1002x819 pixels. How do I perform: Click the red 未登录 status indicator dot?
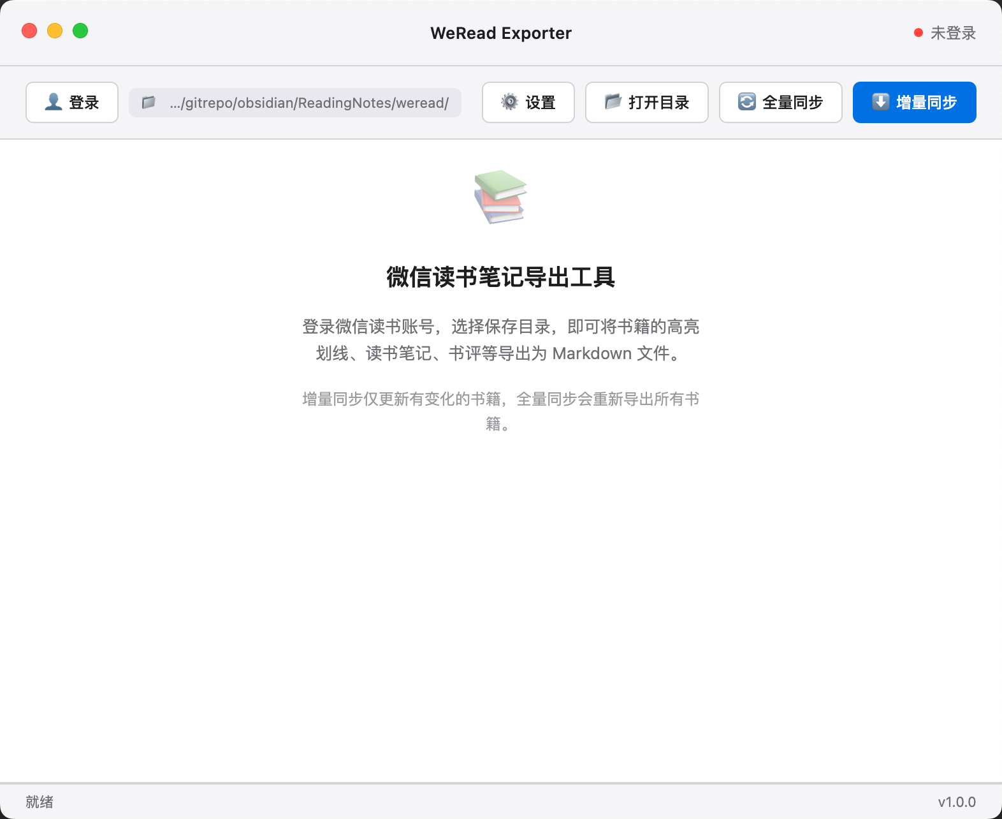tap(918, 33)
